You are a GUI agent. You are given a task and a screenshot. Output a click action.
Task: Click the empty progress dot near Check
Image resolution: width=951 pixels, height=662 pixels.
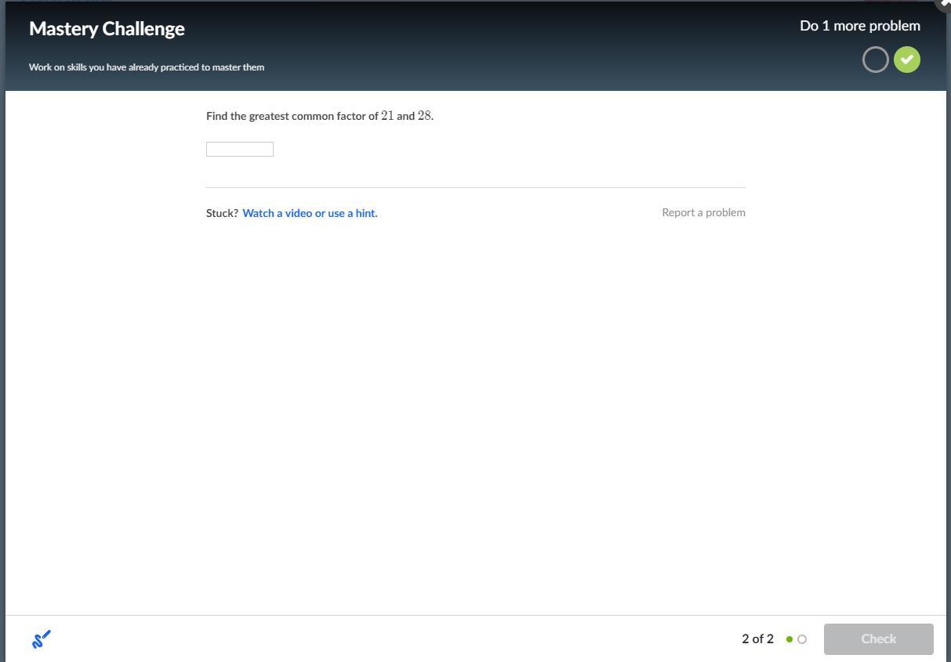click(x=801, y=639)
